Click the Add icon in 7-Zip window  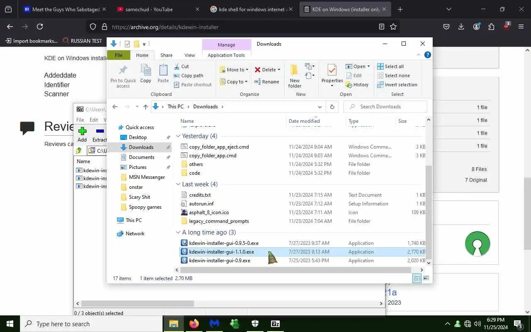coord(82,135)
